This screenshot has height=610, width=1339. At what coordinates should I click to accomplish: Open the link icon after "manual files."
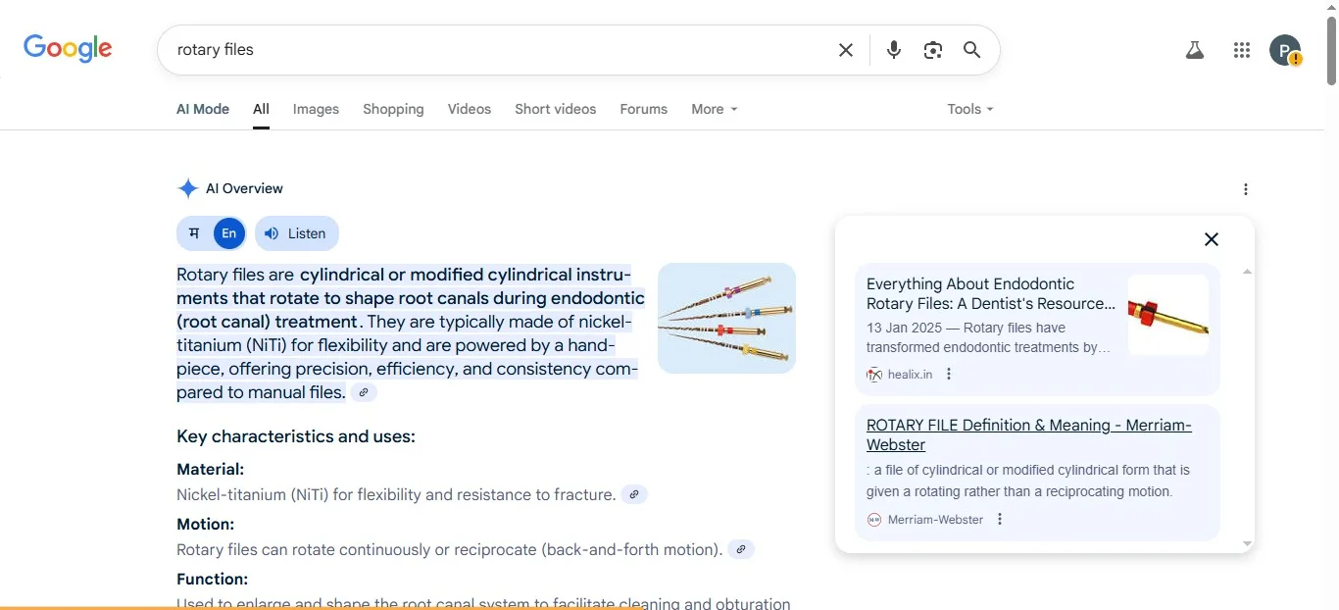[364, 392]
